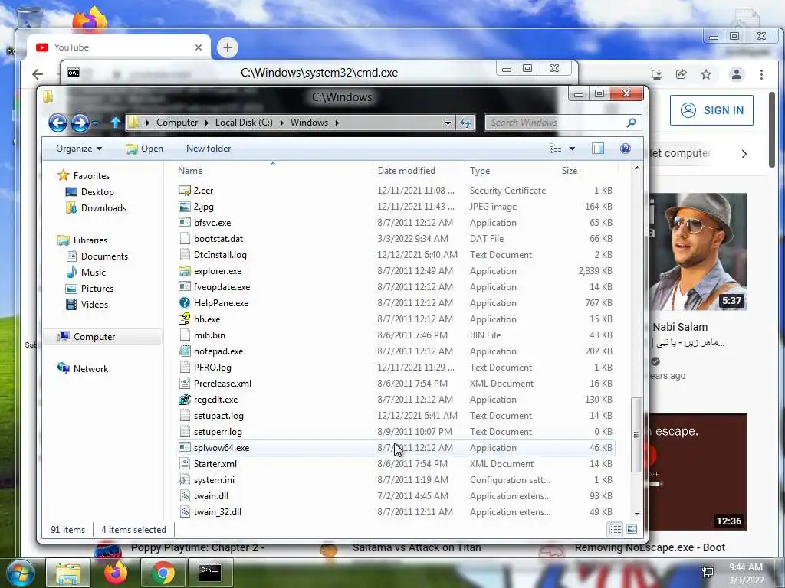Select the system.ini file row
Viewport: 785px width, 588px height.
[x=396, y=479]
